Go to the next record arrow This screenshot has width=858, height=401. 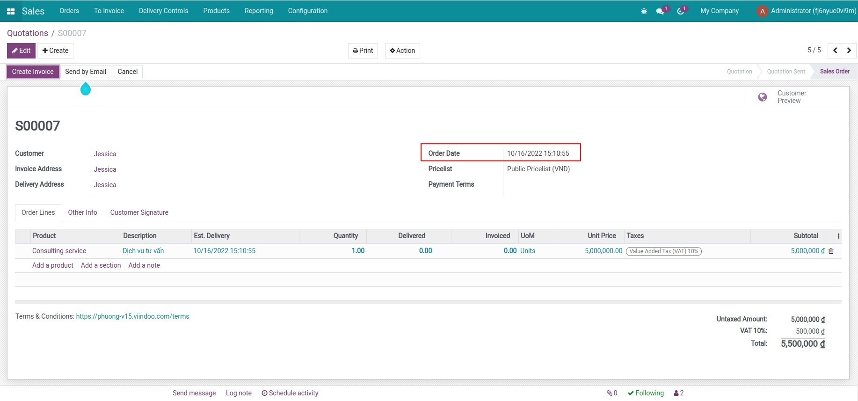pos(849,51)
